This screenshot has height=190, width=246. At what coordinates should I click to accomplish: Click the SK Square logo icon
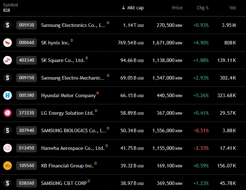coord(8,60)
